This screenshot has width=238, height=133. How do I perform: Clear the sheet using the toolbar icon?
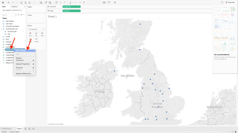[50, 3]
